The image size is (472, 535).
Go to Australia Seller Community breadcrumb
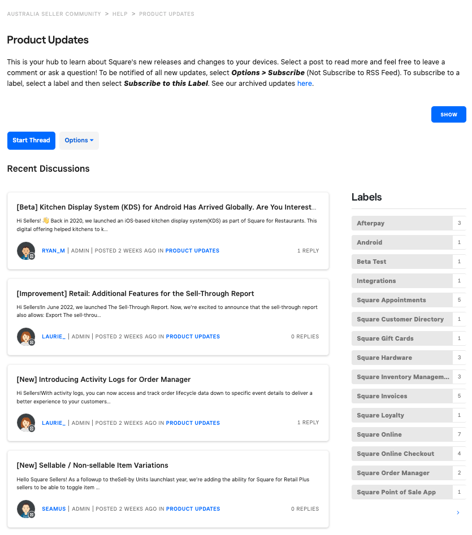click(x=54, y=14)
